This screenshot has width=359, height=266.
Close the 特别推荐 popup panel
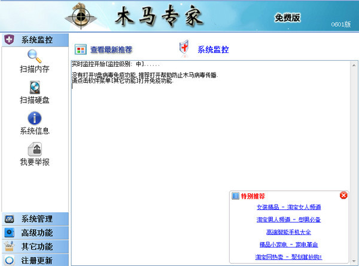click(343, 196)
